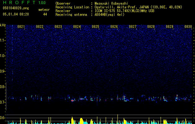This screenshot has width=195, height=124.
Task: Click the 1.0 kHz frequency axis label
Action: (x=3, y=56)
